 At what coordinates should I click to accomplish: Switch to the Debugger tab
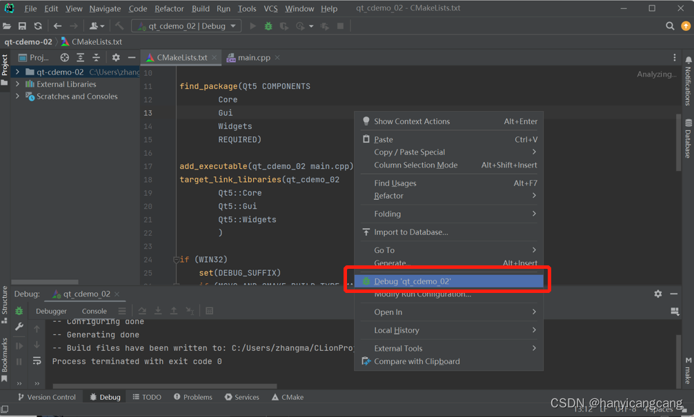tap(51, 311)
